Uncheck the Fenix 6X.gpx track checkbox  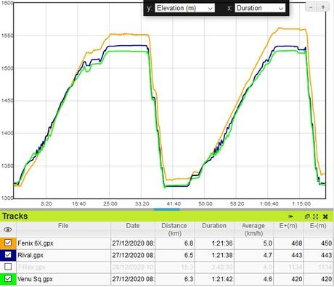[x=8, y=243]
